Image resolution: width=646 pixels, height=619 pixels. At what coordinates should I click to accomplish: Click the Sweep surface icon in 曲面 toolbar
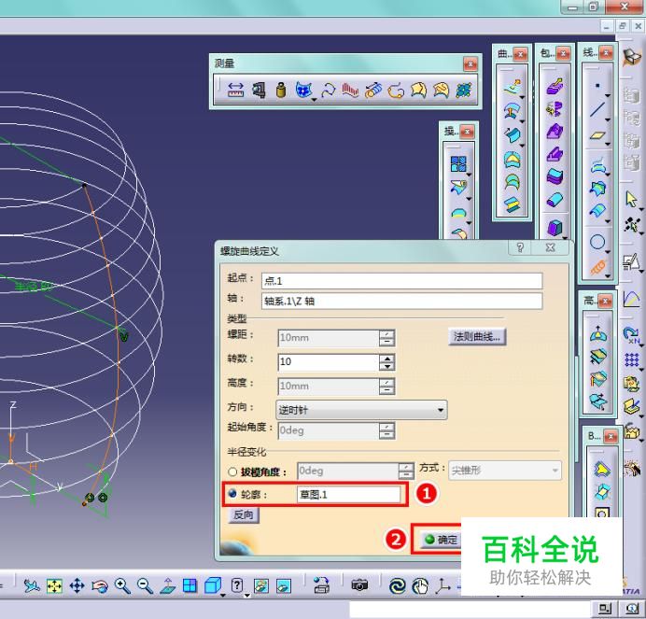[x=513, y=134]
